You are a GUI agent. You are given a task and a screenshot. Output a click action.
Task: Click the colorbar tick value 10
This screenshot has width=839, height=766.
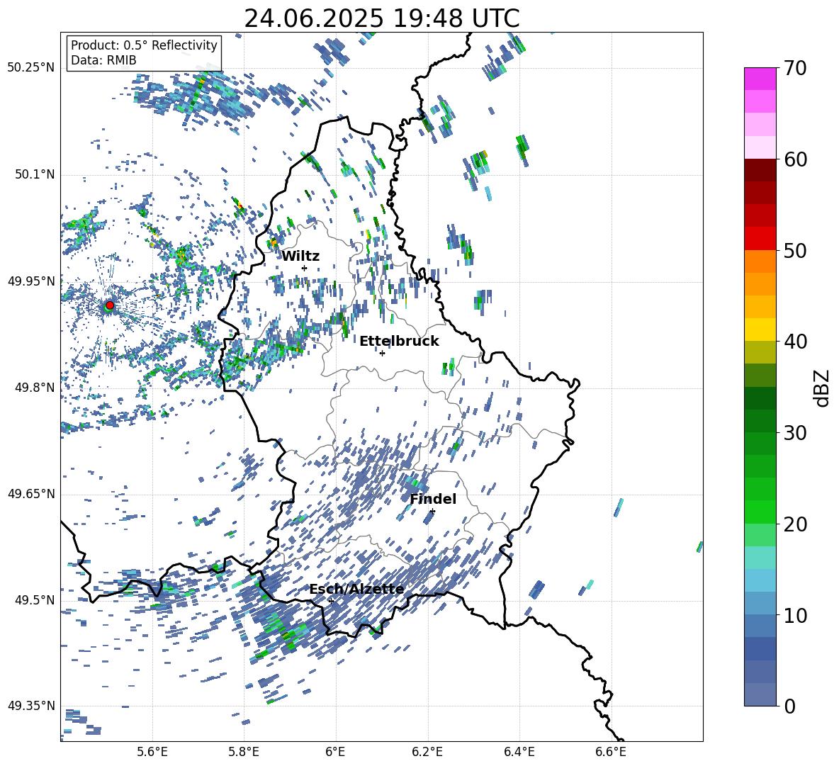coord(796,615)
